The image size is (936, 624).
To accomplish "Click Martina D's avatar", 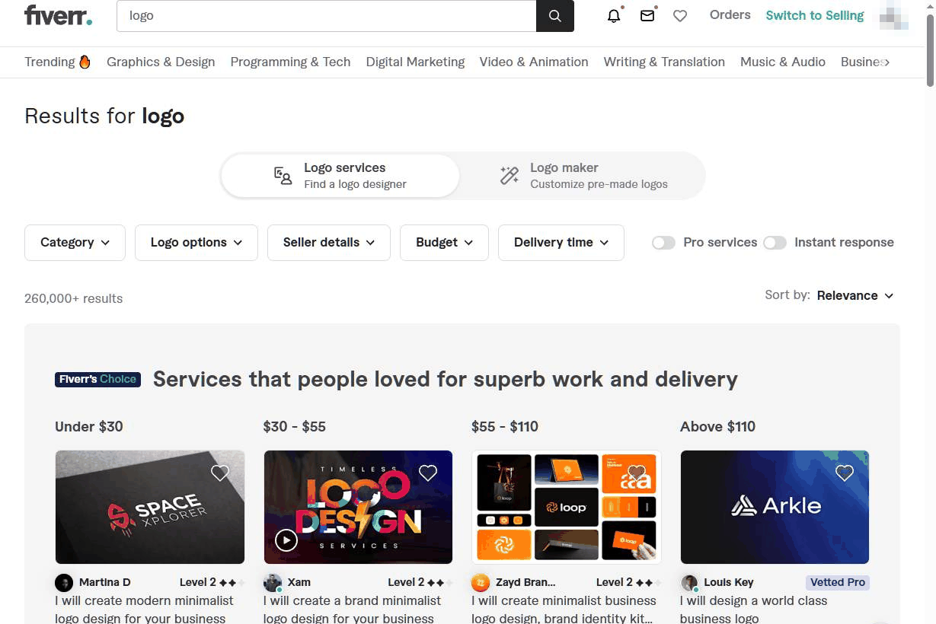I will pos(64,583).
